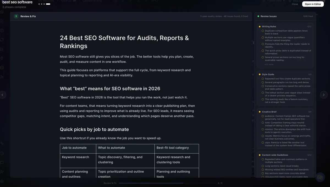Click the '24 Best SEO Software' article title
The image size is (330, 187).
(124, 42)
